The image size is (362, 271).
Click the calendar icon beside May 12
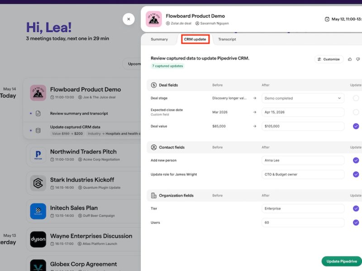[x=327, y=19]
